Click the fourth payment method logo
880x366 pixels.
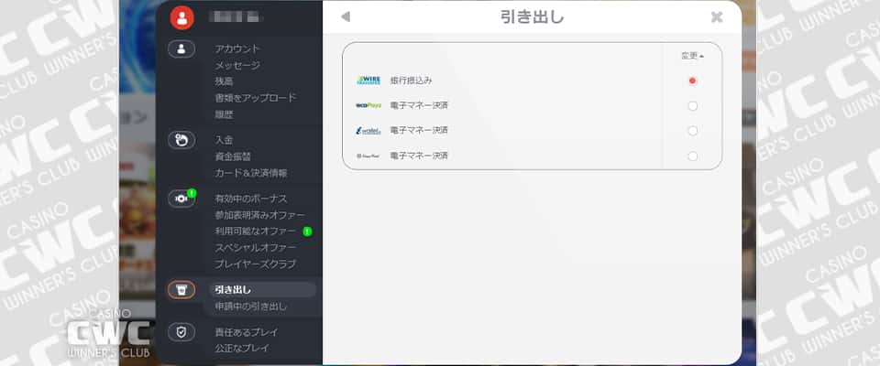point(368,156)
